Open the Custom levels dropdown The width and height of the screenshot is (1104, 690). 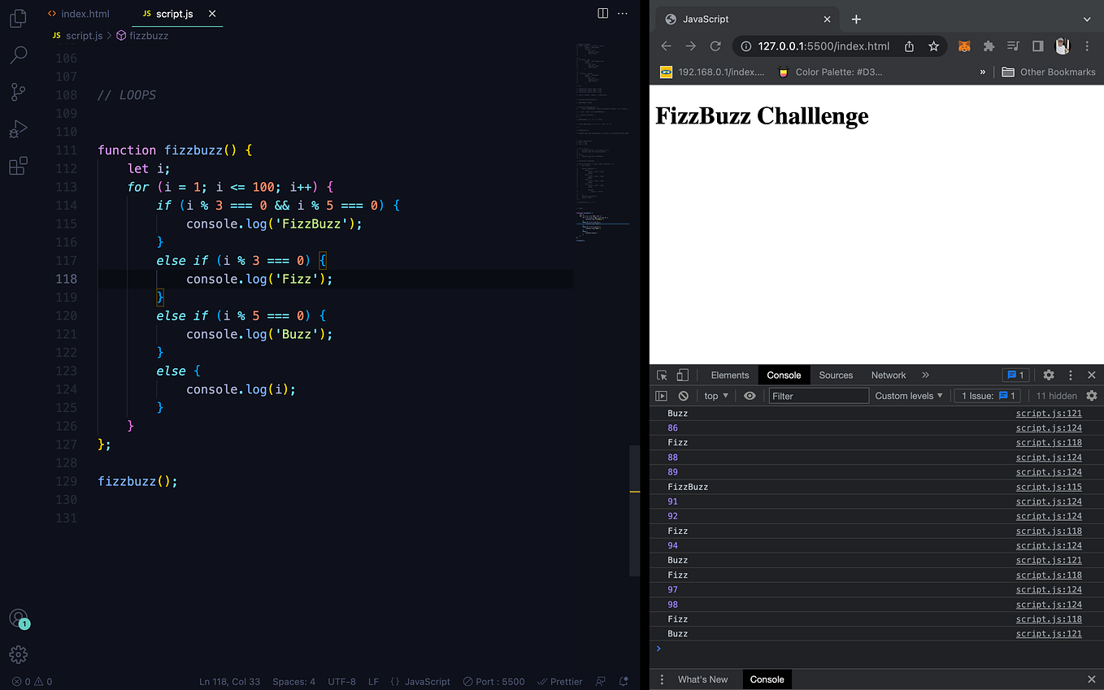click(908, 396)
